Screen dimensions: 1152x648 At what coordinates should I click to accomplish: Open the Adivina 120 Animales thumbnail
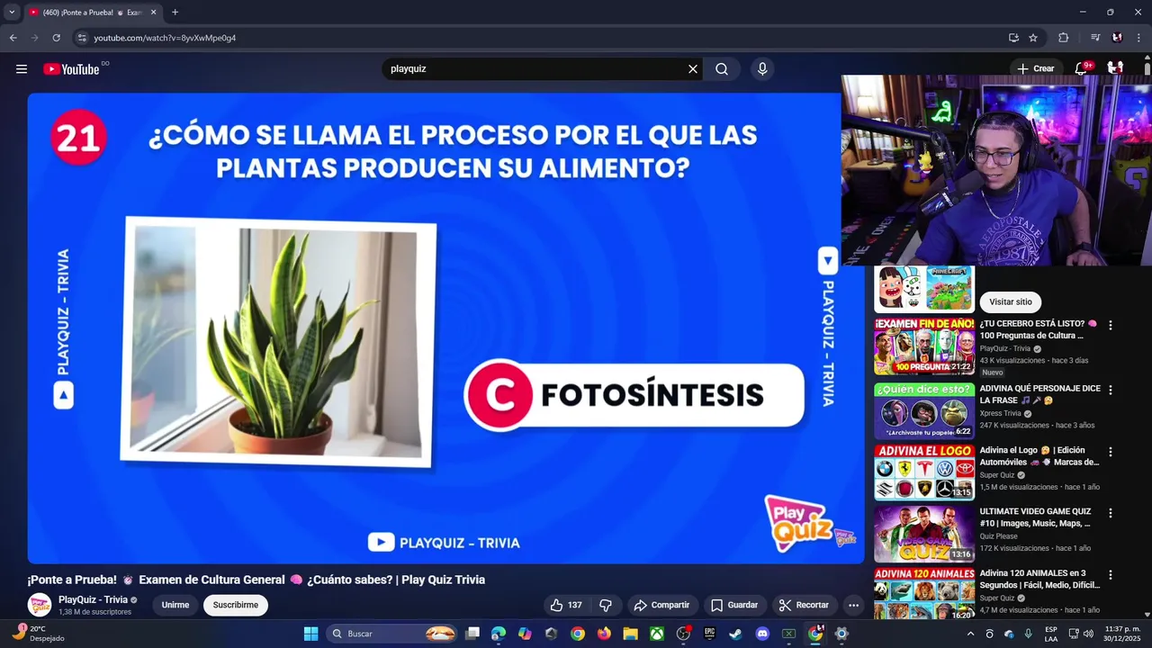point(924,594)
